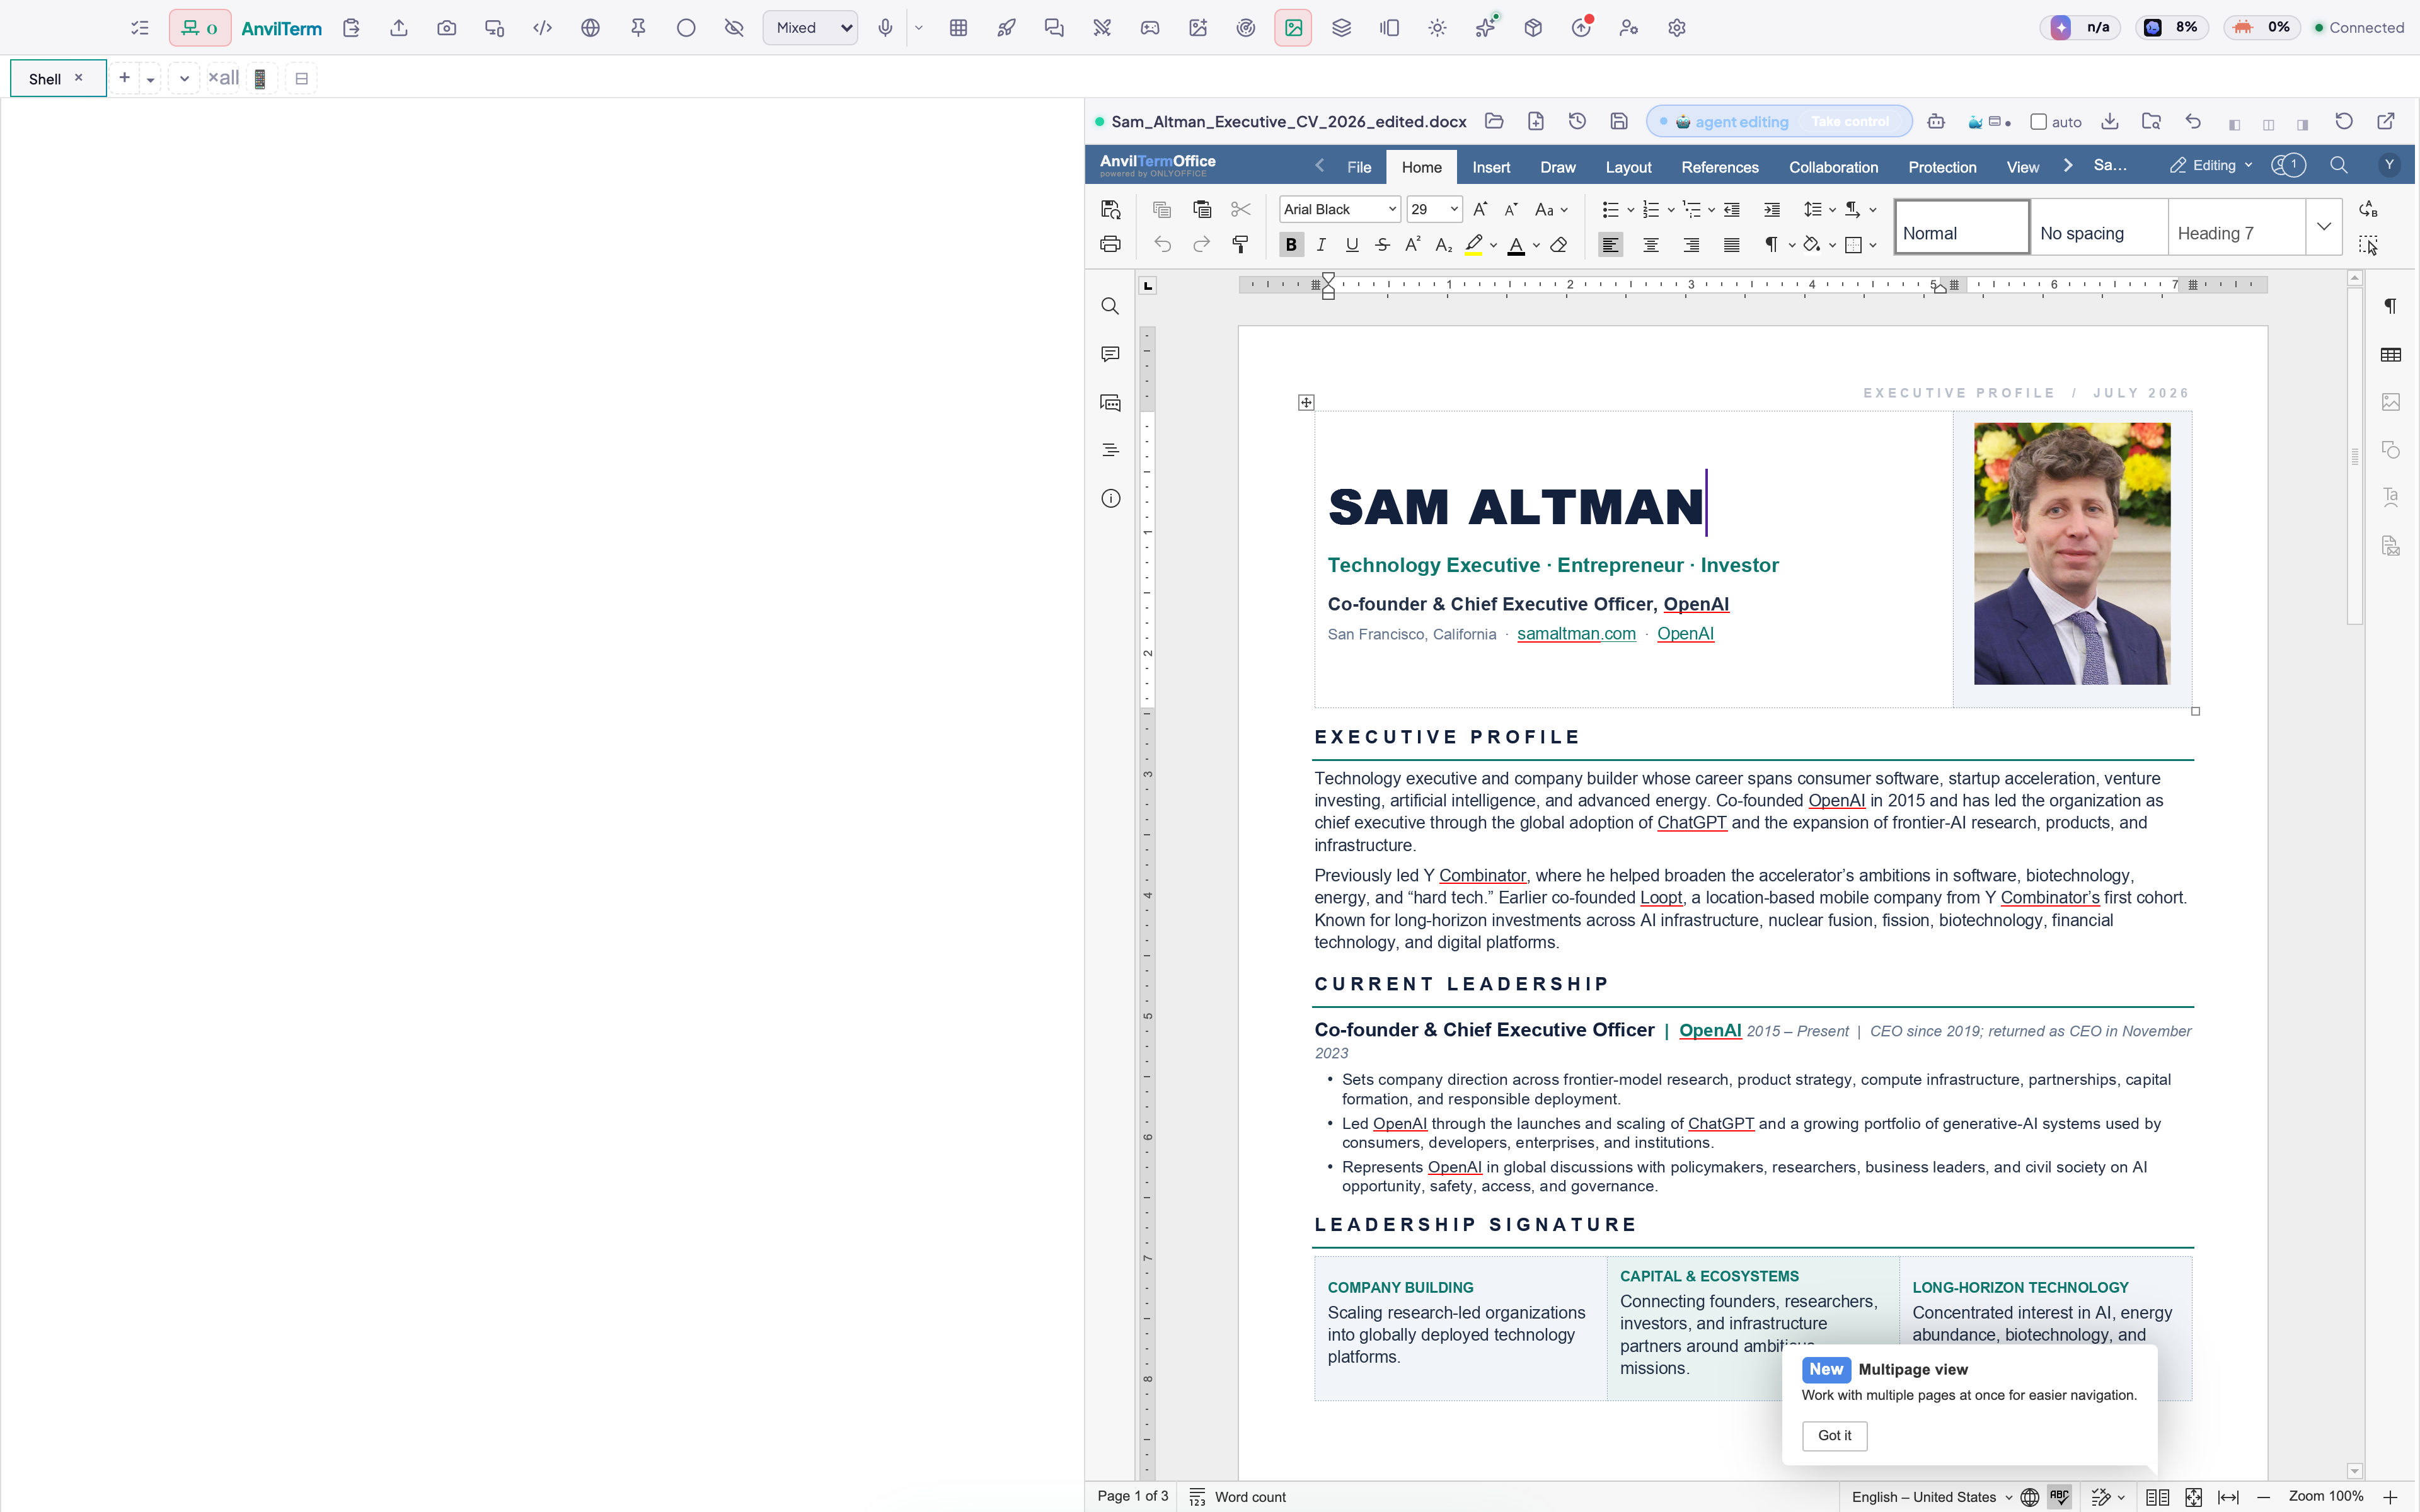This screenshot has height=1512, width=2420.
Task: Open the File tab
Action: pos(1359,167)
